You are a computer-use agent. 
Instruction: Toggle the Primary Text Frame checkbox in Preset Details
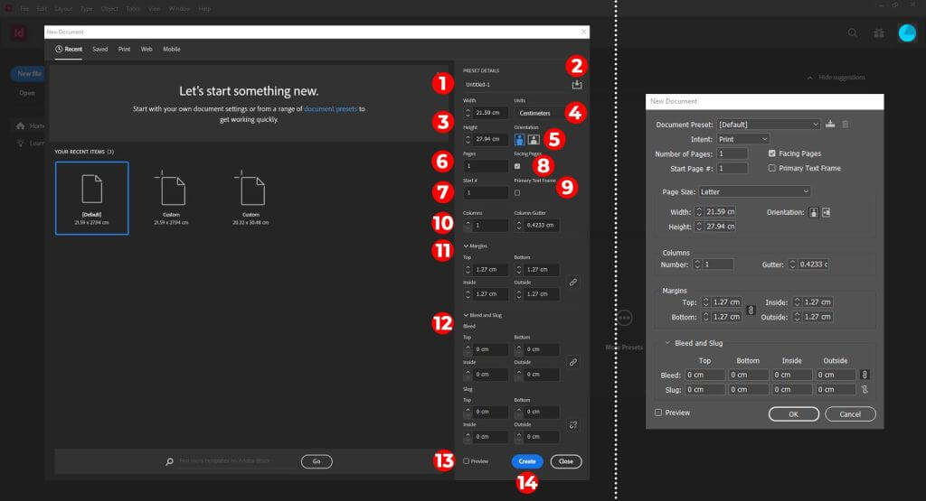click(517, 192)
